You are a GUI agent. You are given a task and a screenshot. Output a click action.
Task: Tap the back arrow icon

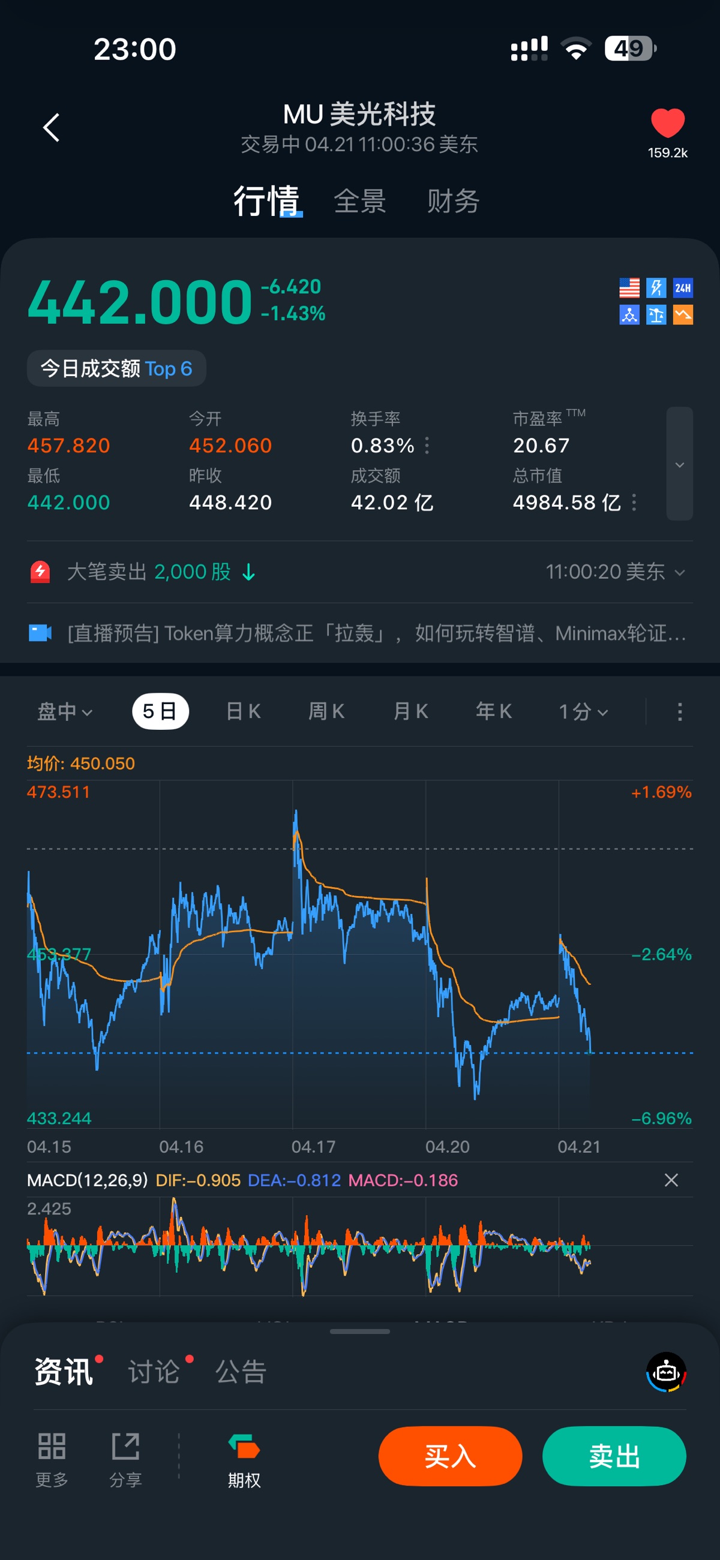tap(52, 128)
